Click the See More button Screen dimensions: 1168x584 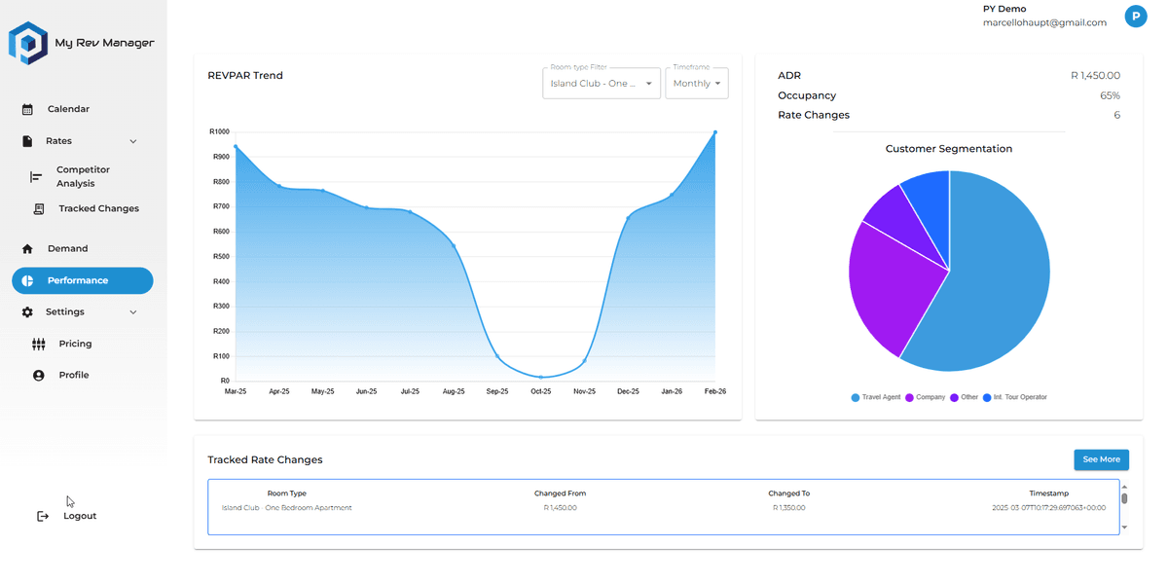(1101, 458)
